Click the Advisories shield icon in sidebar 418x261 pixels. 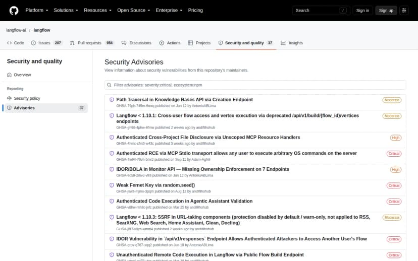pyautogui.click(x=9, y=108)
